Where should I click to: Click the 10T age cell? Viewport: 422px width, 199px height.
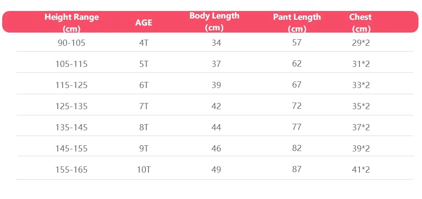tap(144, 170)
